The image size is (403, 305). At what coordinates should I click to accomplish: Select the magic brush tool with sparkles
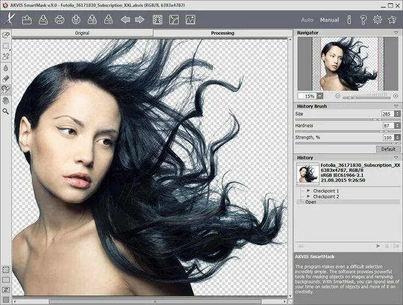5,56
